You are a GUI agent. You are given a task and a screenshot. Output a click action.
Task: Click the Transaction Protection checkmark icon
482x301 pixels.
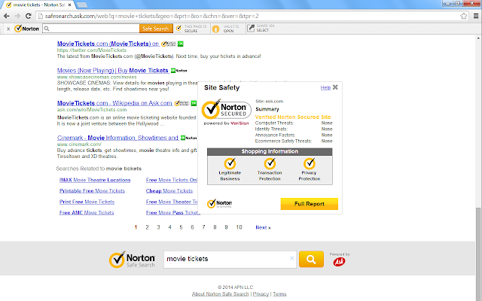270,163
